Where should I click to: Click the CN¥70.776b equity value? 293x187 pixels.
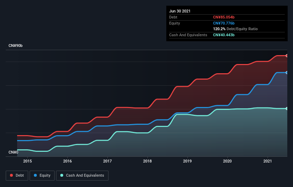coord(224,23)
